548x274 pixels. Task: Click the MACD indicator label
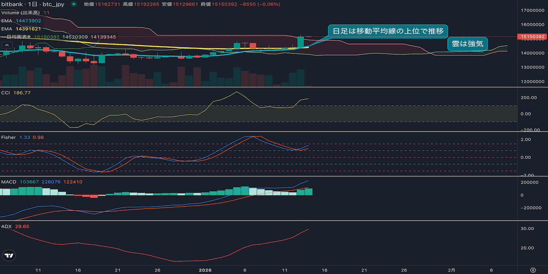click(9, 182)
